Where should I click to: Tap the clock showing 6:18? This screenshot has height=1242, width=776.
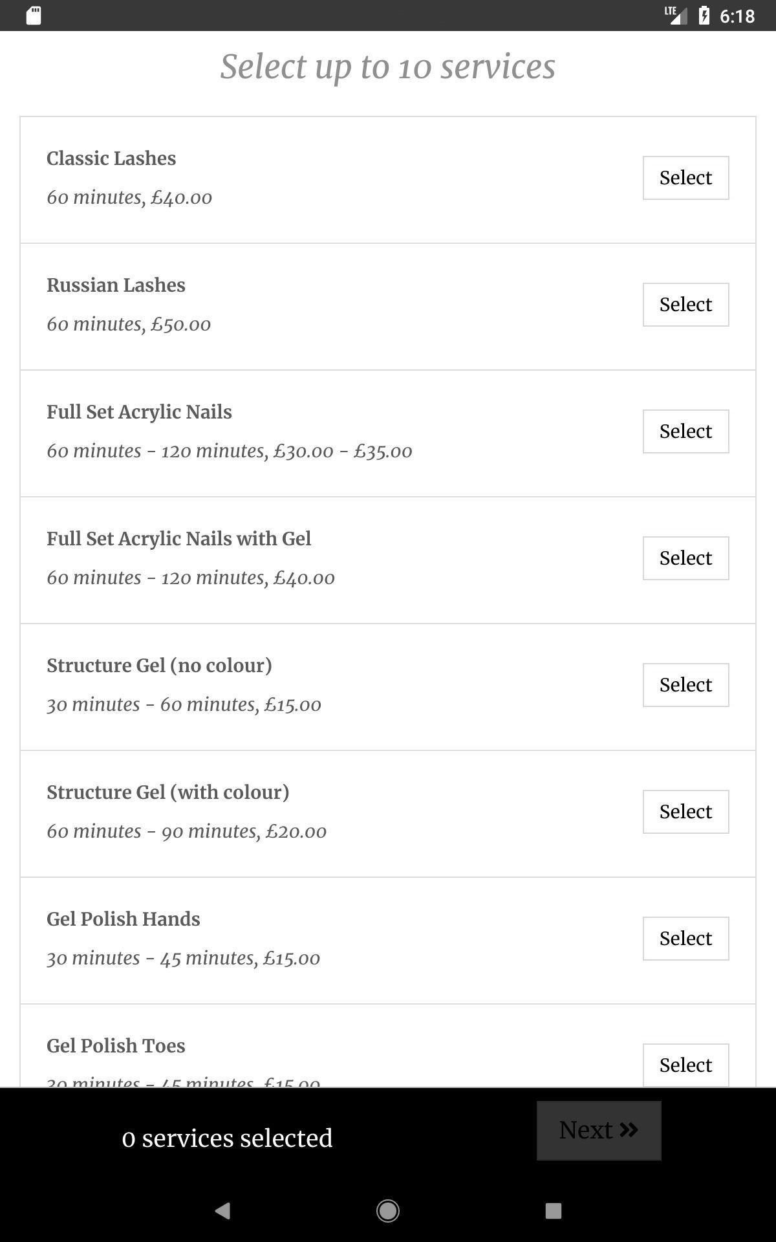[x=737, y=16]
